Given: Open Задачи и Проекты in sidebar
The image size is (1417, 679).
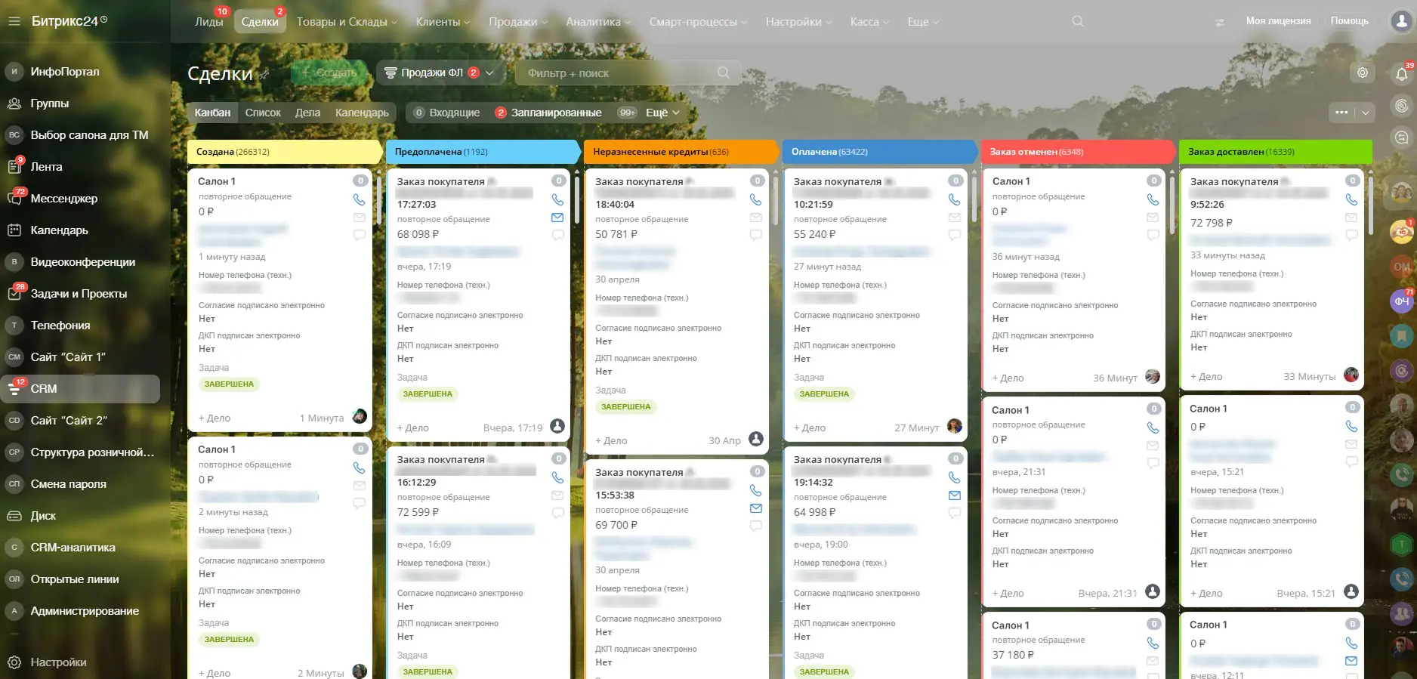Looking at the screenshot, I should coord(80,294).
